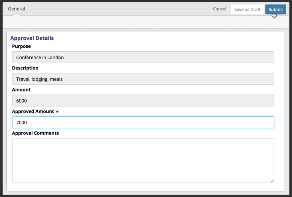Image resolution: width=292 pixels, height=197 pixels.
Task: Switch to the General tab
Action: coord(16,9)
